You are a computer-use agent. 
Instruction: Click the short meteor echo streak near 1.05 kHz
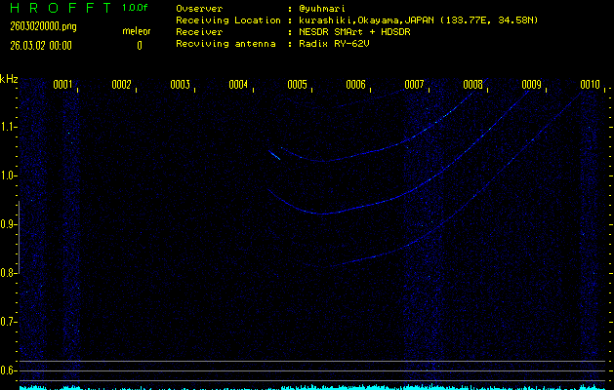point(275,153)
